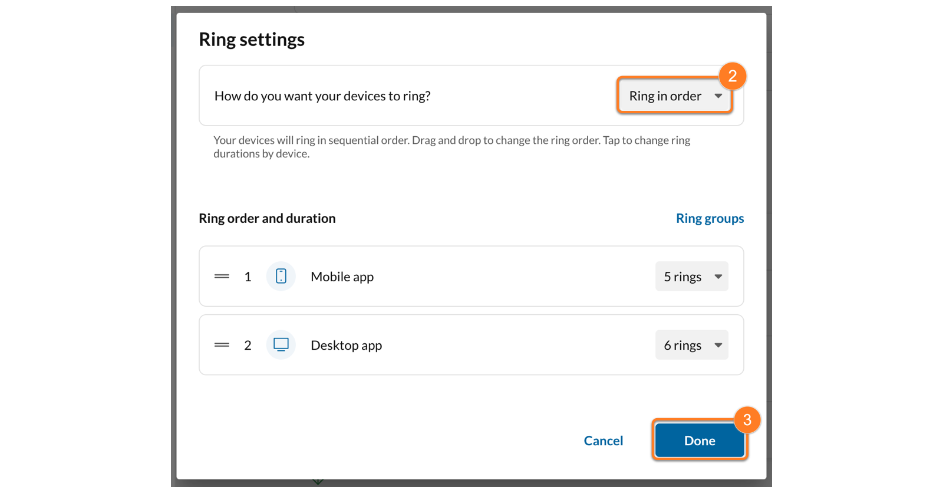Confirm with the Done button
This screenshot has width=943, height=493.
tap(699, 441)
